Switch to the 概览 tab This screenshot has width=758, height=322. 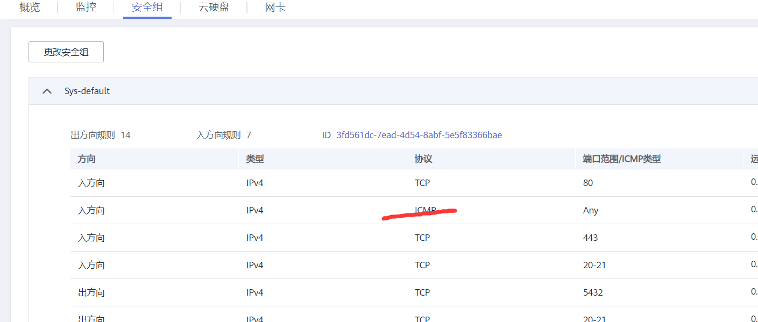(x=30, y=8)
